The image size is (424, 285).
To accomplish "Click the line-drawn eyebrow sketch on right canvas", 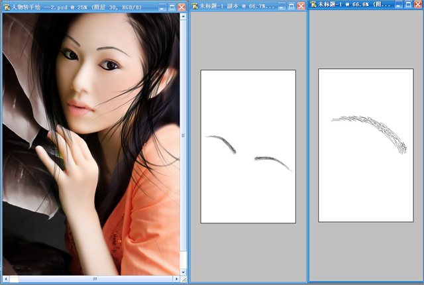I will coord(370,134).
